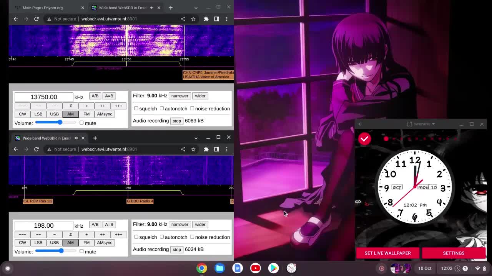
Task: Open side panel in the bottom browser window
Action: tap(216, 149)
